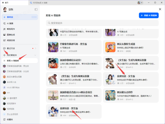
Task: Open the 奥运头像框生成器 agent card
Action: [131, 47]
